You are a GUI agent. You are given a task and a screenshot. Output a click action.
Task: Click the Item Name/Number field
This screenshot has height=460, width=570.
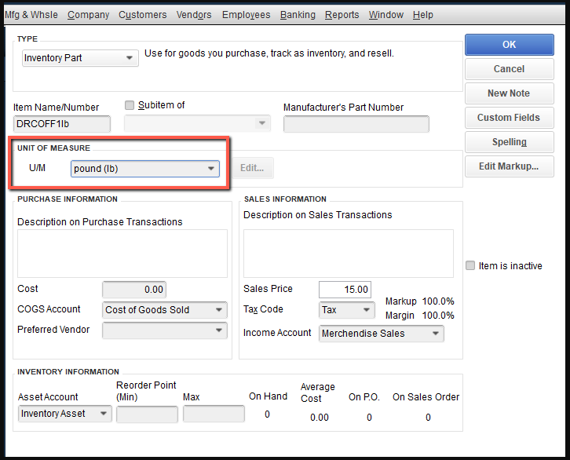pos(62,124)
